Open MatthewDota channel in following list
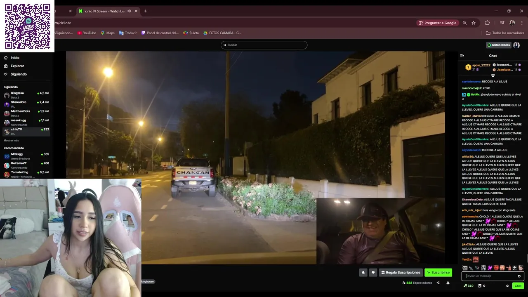Image resolution: width=528 pixels, height=297 pixels. coord(26,113)
